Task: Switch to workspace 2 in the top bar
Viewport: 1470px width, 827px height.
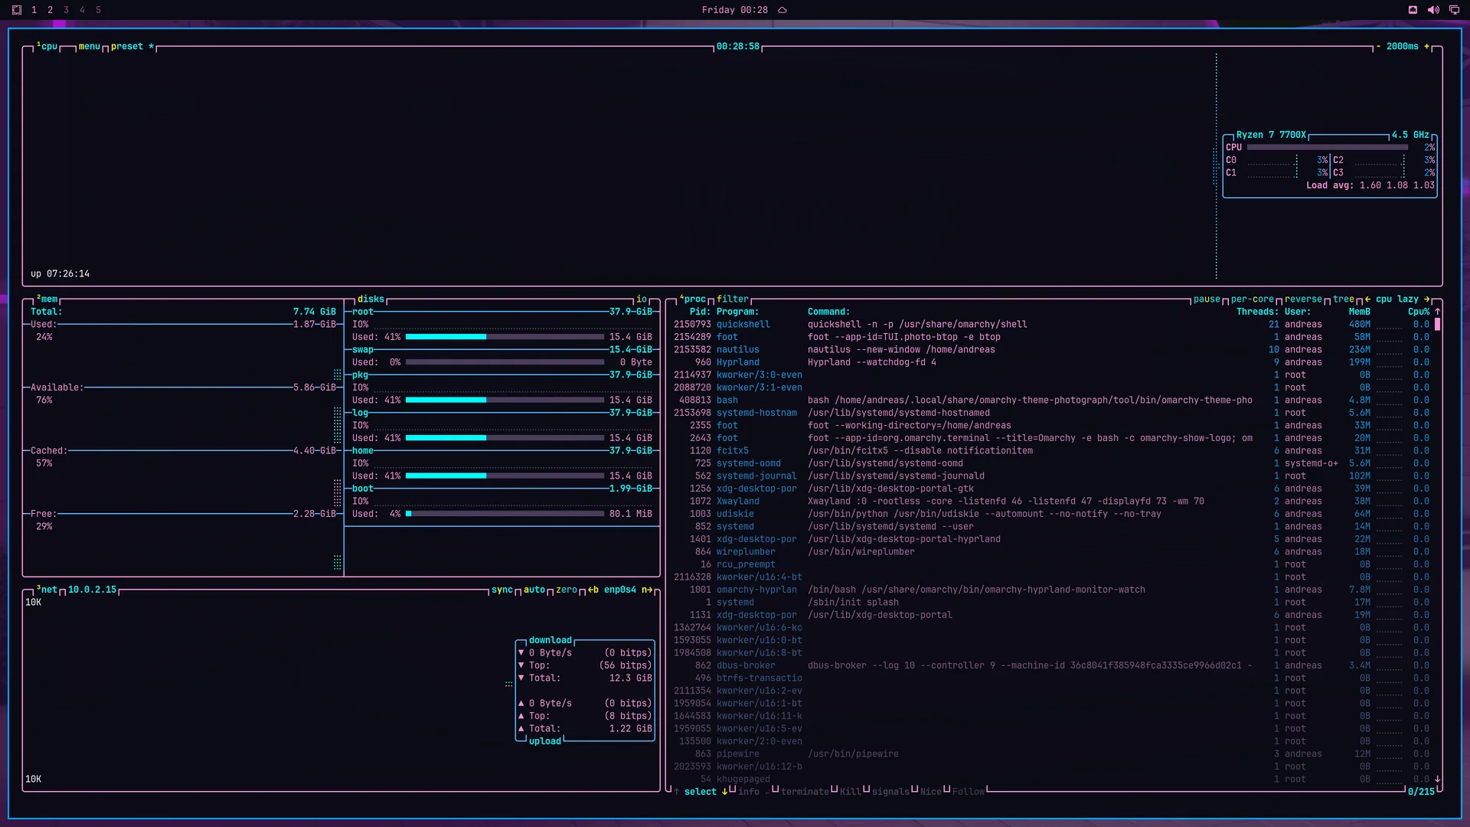Action: point(50,10)
